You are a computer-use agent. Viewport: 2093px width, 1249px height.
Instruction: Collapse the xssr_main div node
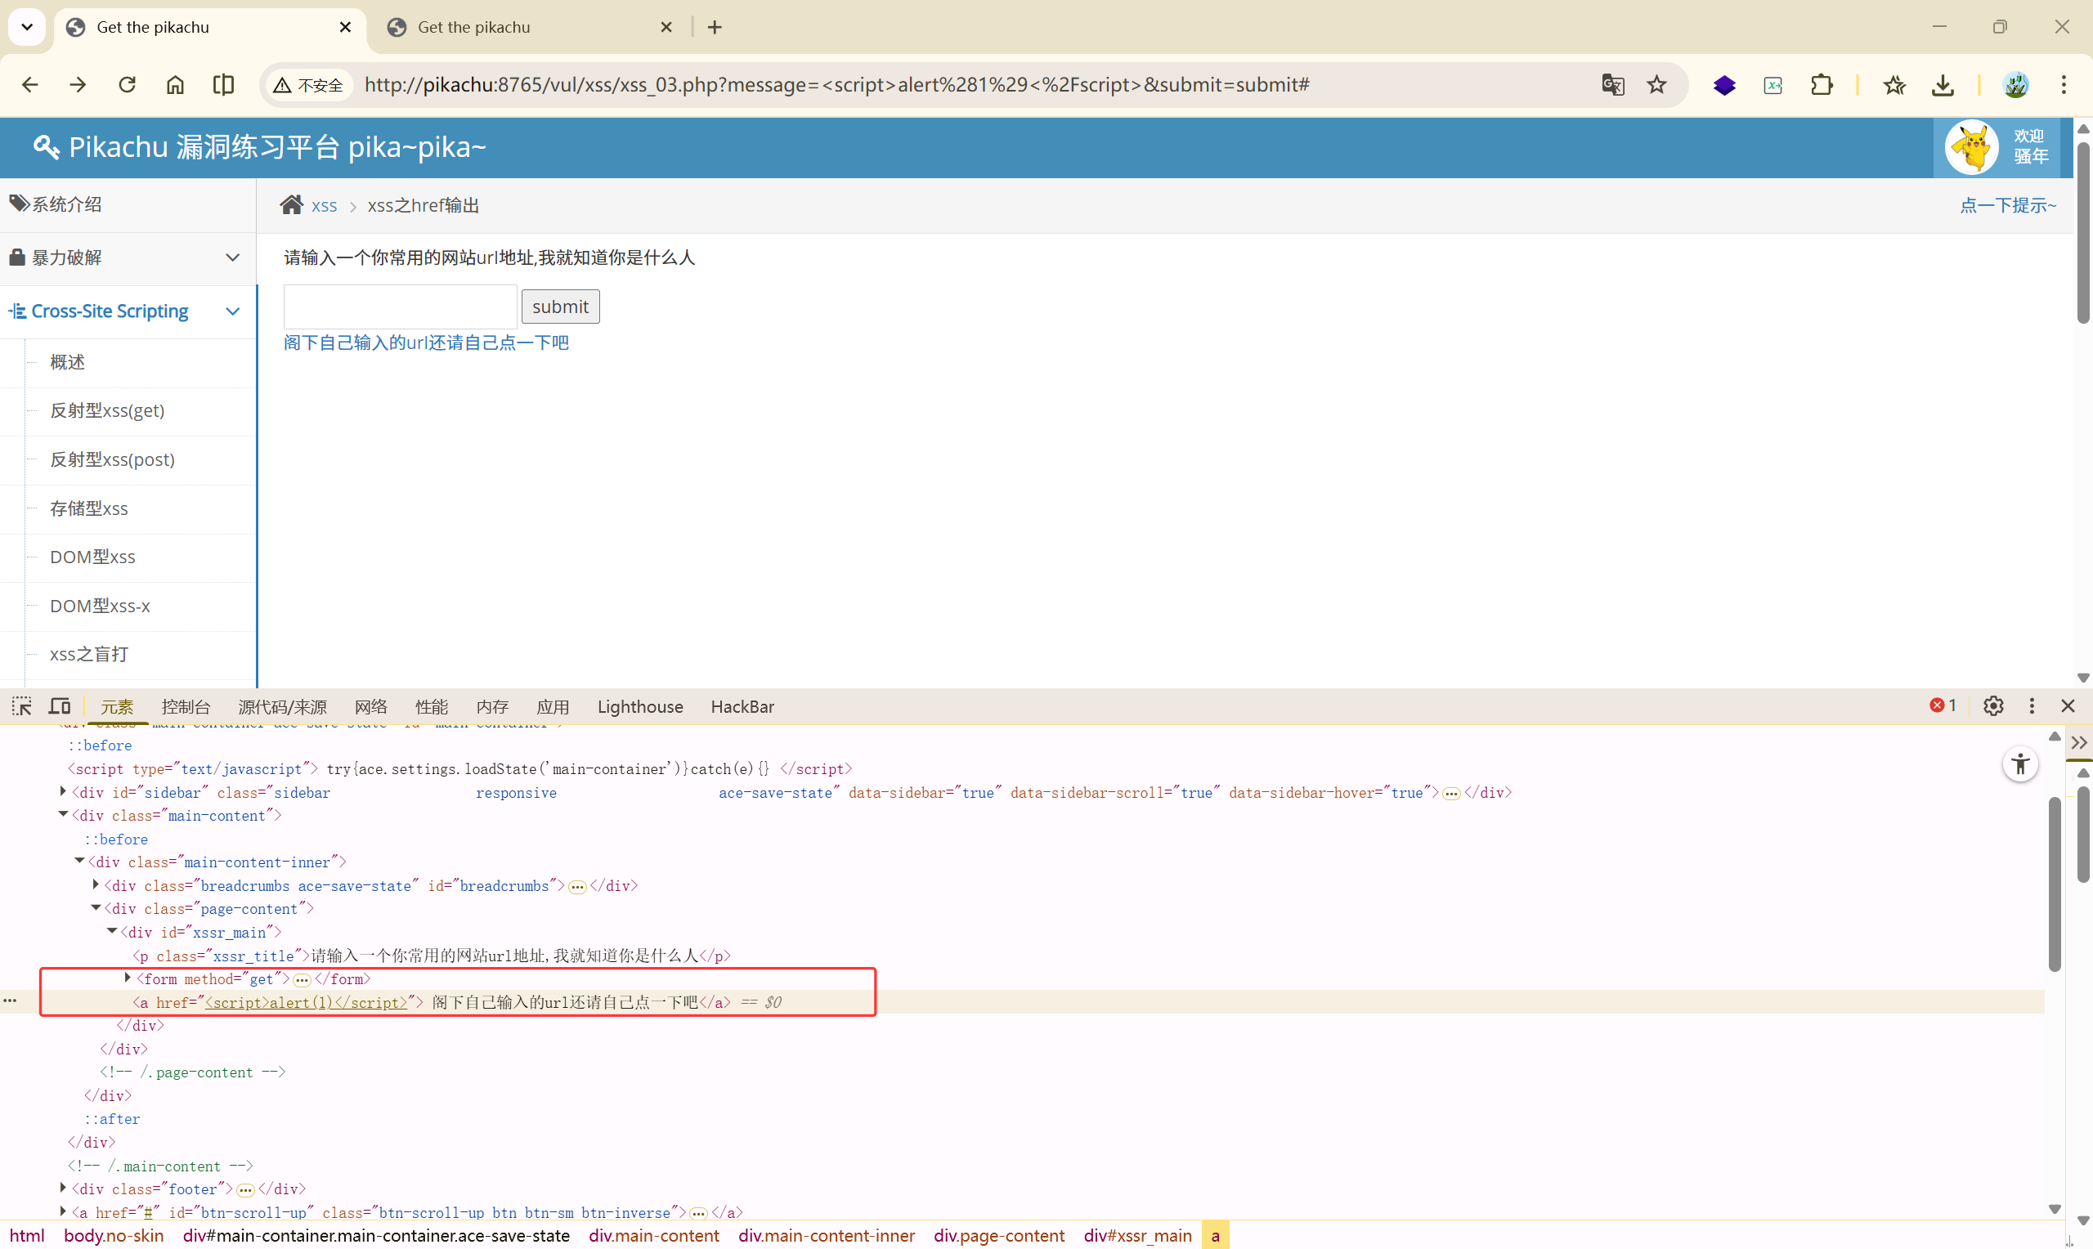pos(112,932)
